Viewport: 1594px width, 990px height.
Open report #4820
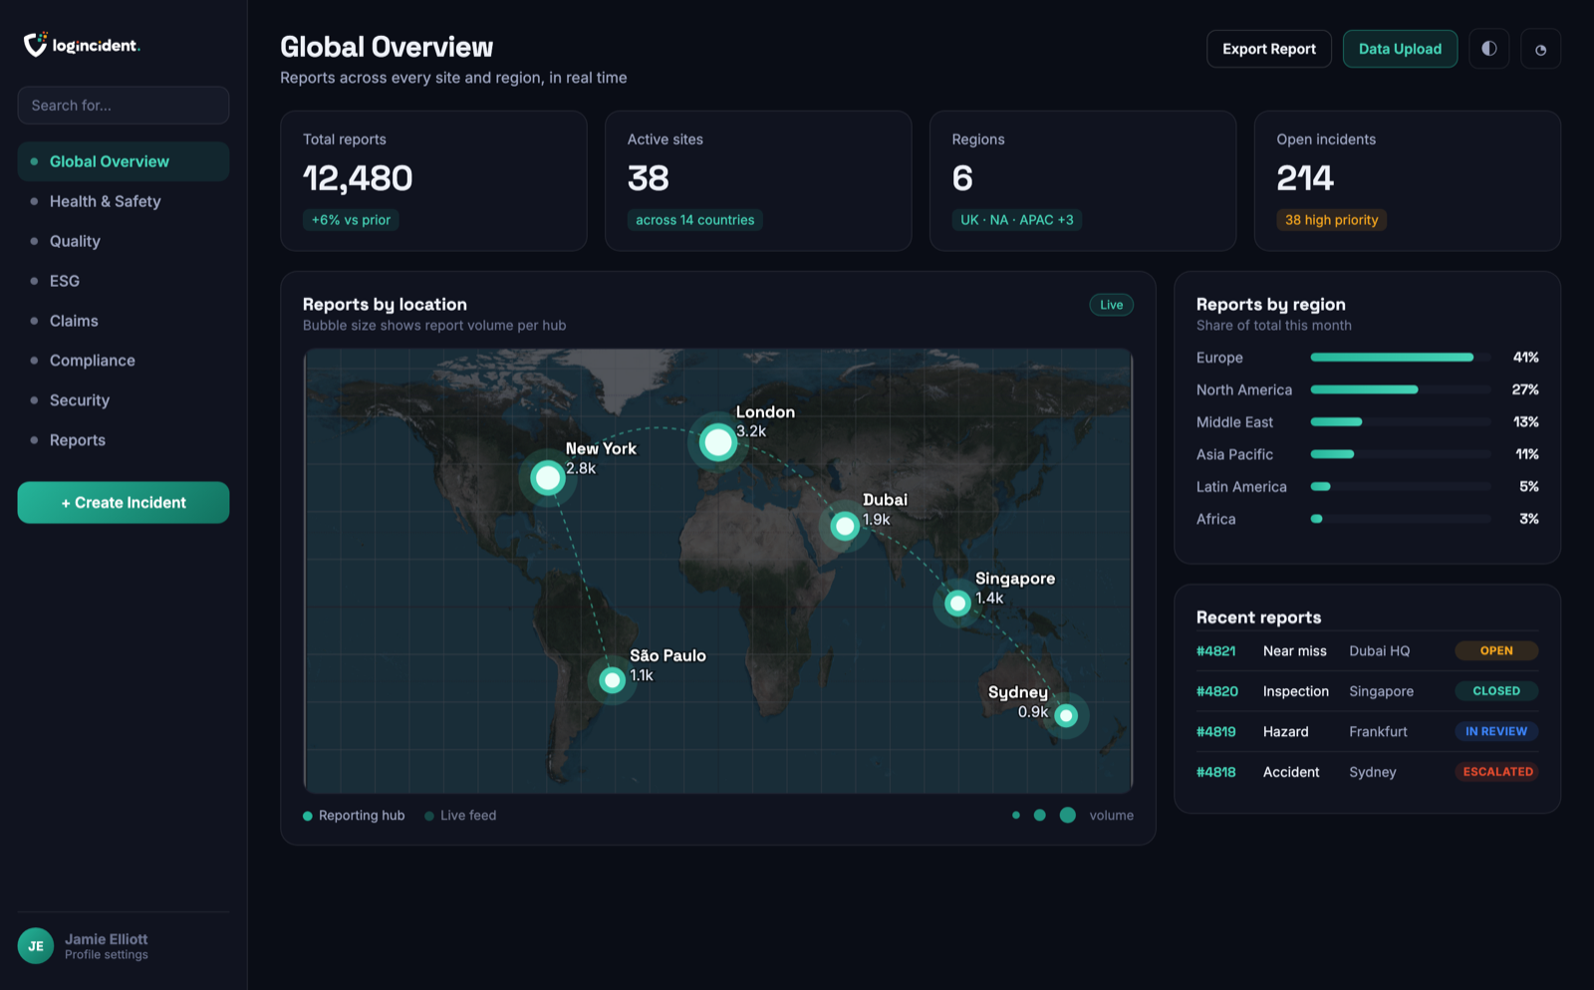click(1217, 691)
